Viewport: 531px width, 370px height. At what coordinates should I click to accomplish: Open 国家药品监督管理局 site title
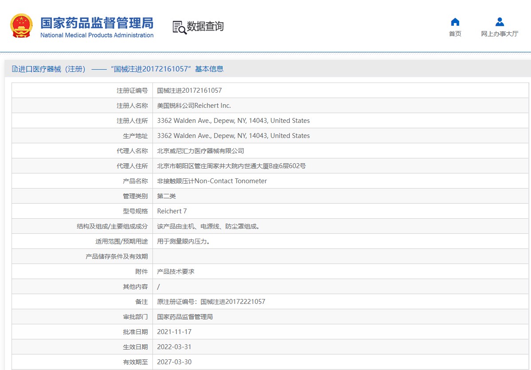tap(97, 23)
